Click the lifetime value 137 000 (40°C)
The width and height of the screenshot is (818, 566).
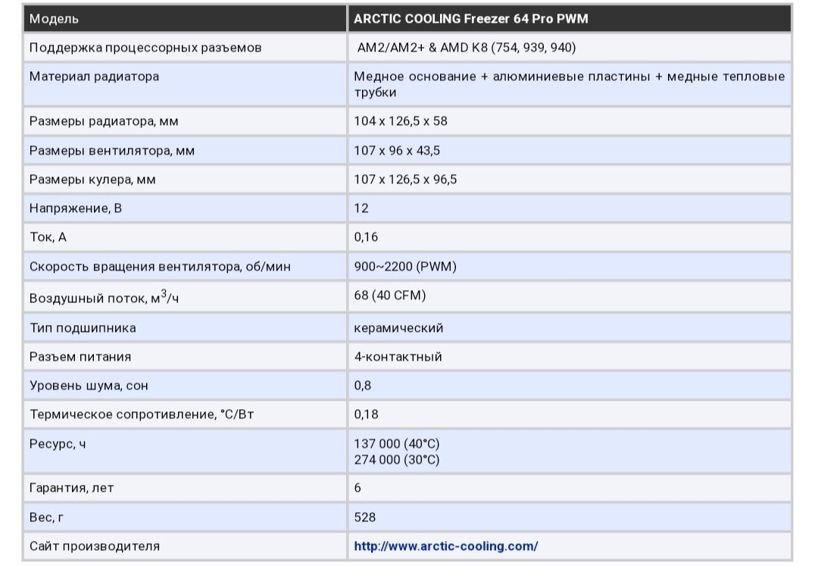click(x=397, y=444)
